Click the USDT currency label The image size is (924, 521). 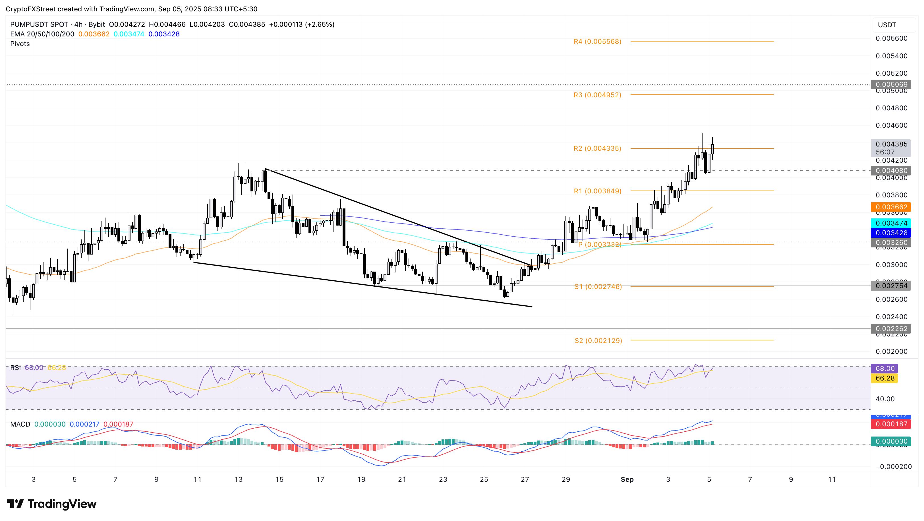pyautogui.click(x=887, y=25)
